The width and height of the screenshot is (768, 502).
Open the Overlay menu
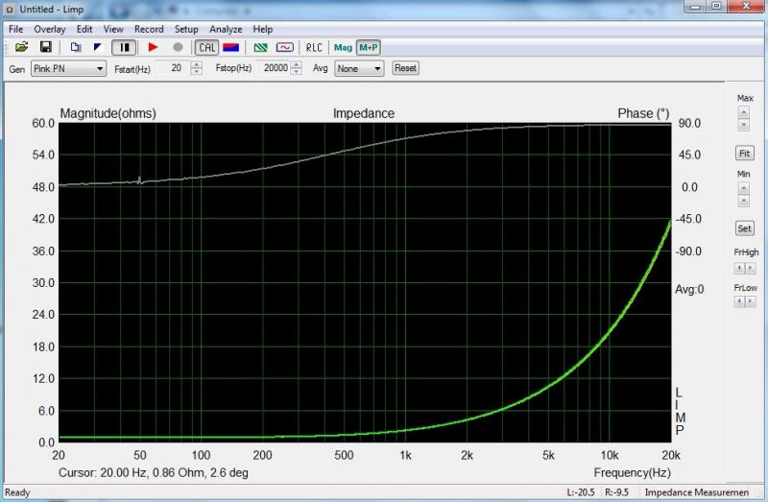[50, 29]
